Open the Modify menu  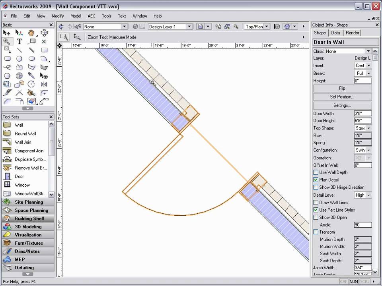pos(58,16)
